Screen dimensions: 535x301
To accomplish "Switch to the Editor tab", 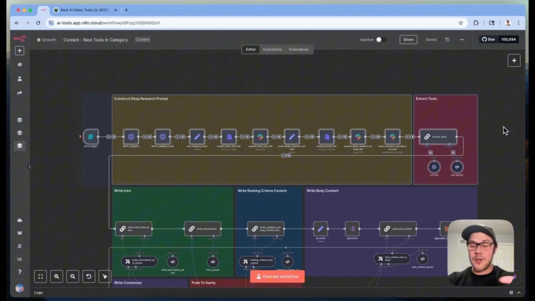I will click(x=251, y=49).
